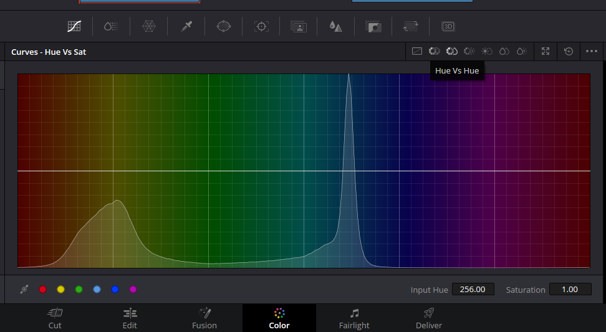Switch to Hue Vs Hue curve
This screenshot has height=332, width=606.
[x=435, y=51]
